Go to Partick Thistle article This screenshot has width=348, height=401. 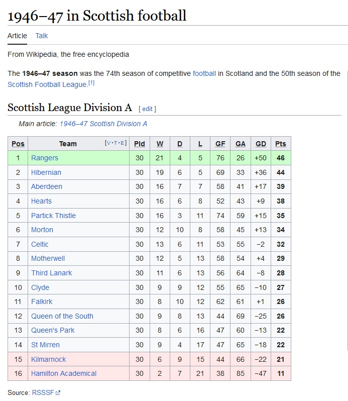point(53,216)
